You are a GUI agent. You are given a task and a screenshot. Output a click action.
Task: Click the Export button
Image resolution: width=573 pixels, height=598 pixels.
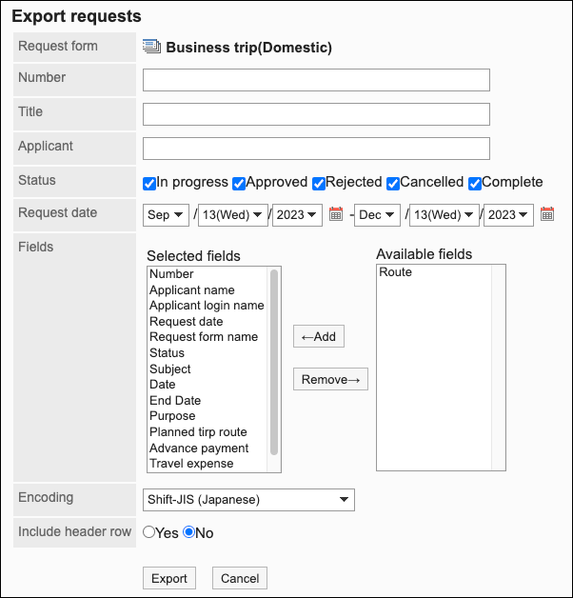coord(169,578)
